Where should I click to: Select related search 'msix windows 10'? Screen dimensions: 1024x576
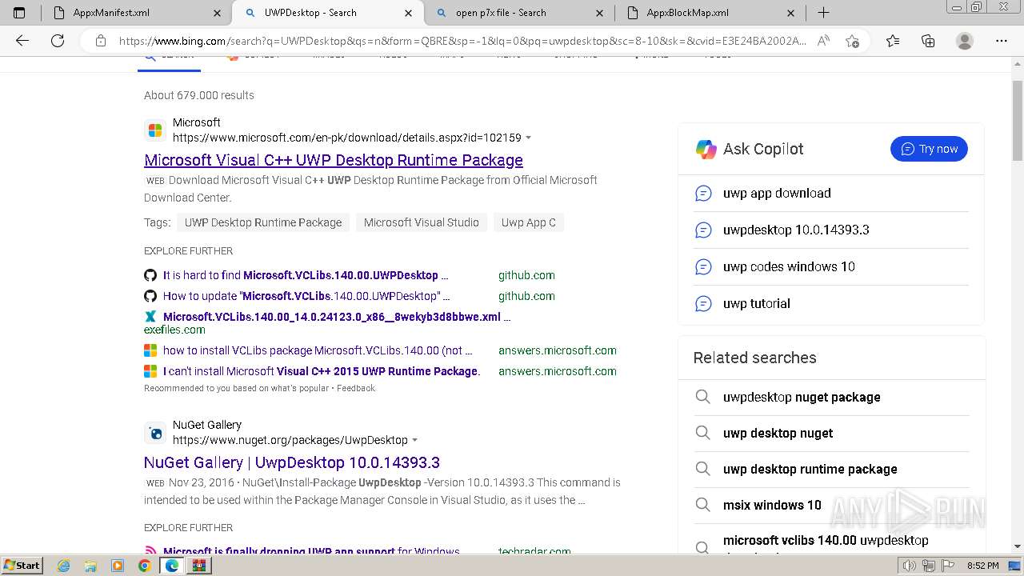point(831,505)
